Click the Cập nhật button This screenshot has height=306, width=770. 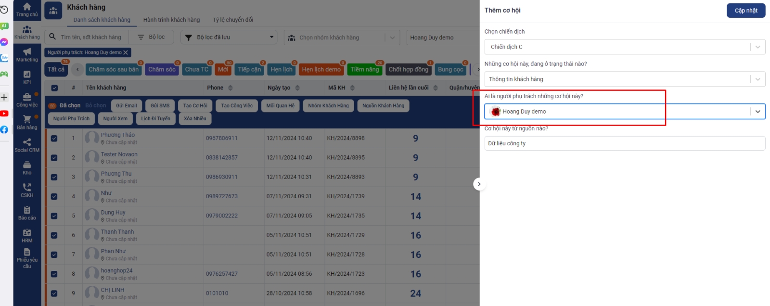click(745, 11)
